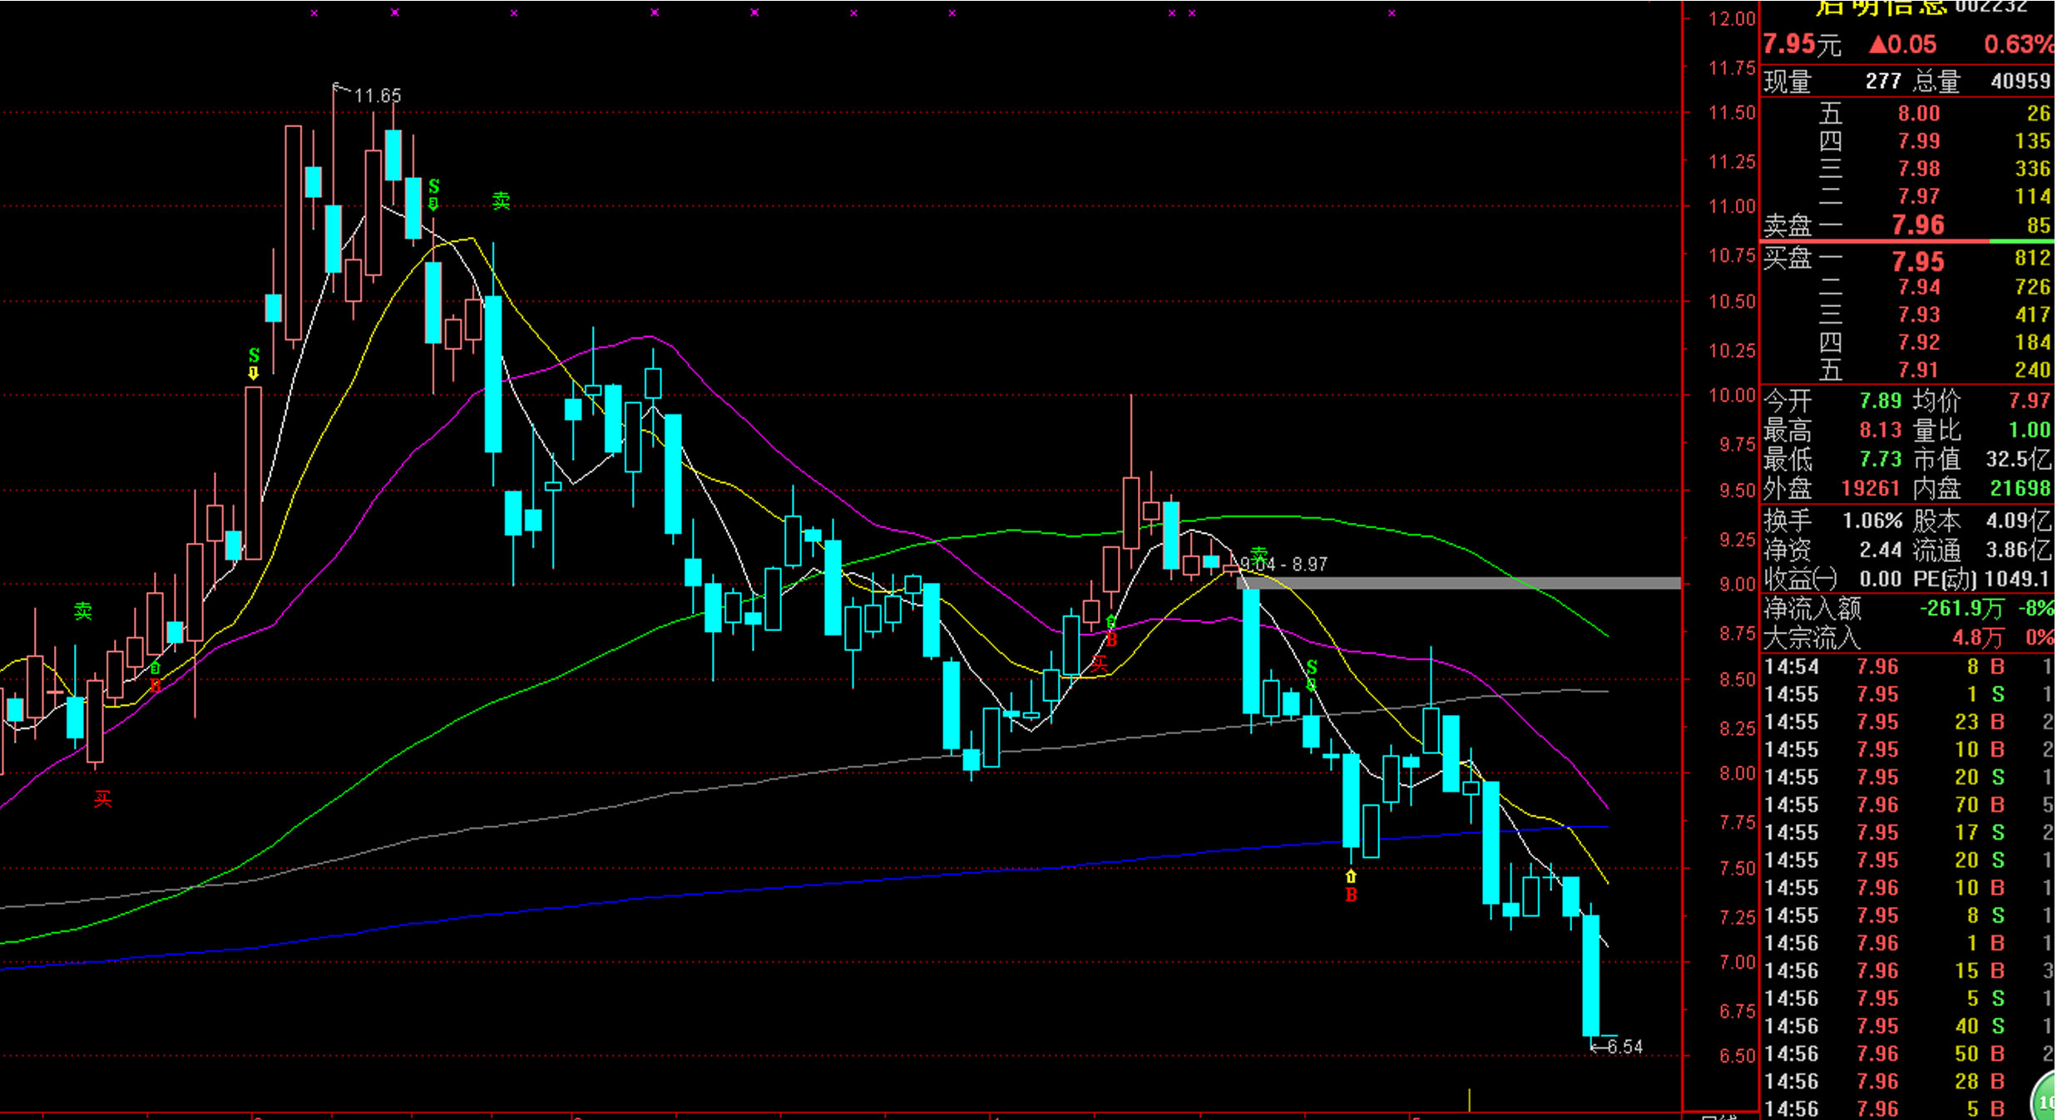
Task: Click the 市值 32.5亿 market cap value
Action: (2019, 459)
